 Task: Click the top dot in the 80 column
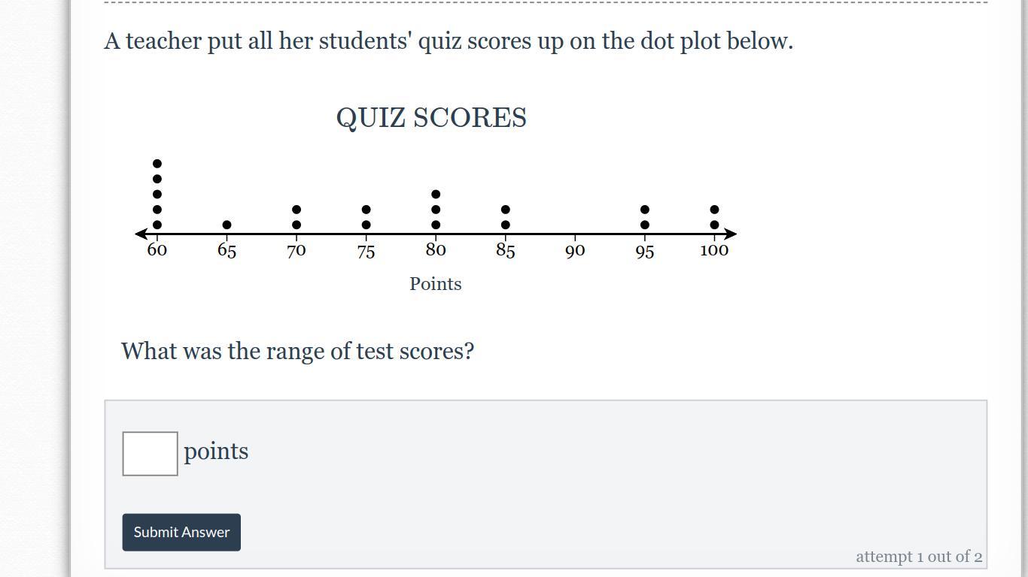click(x=436, y=195)
